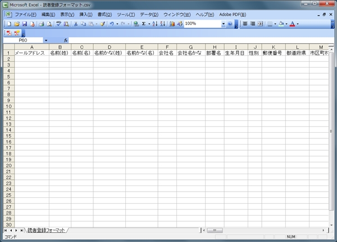The height and width of the screenshot is (242, 337).
Task: Open the Name Box dropdown arrow
Action: tap(46, 40)
